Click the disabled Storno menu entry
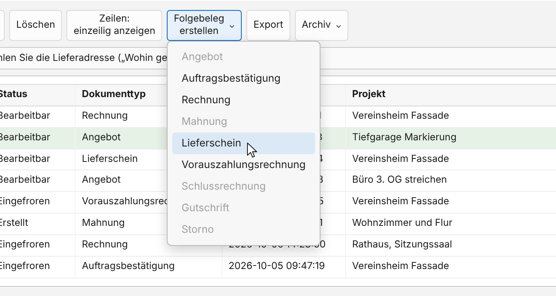This screenshot has height=296, width=556. [244, 229]
